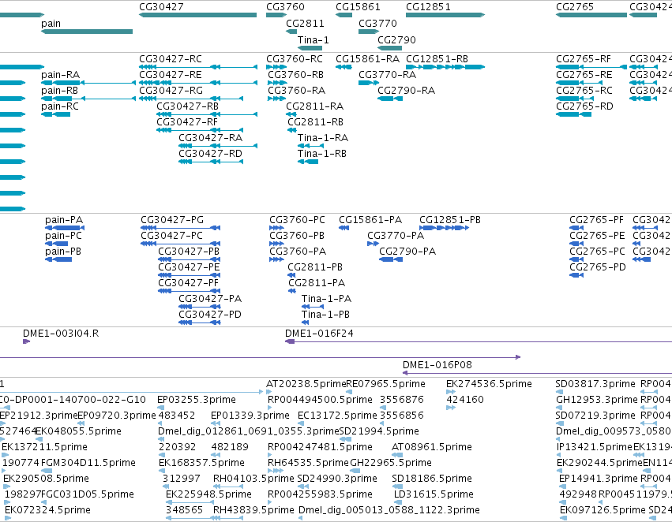Select the pain gene feature
The image size is (672, 522).
tap(87, 32)
